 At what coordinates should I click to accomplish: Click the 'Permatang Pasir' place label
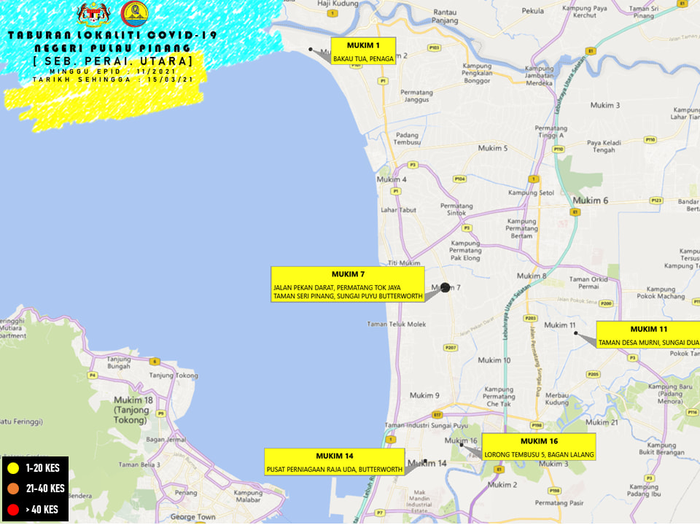(x=559, y=503)
